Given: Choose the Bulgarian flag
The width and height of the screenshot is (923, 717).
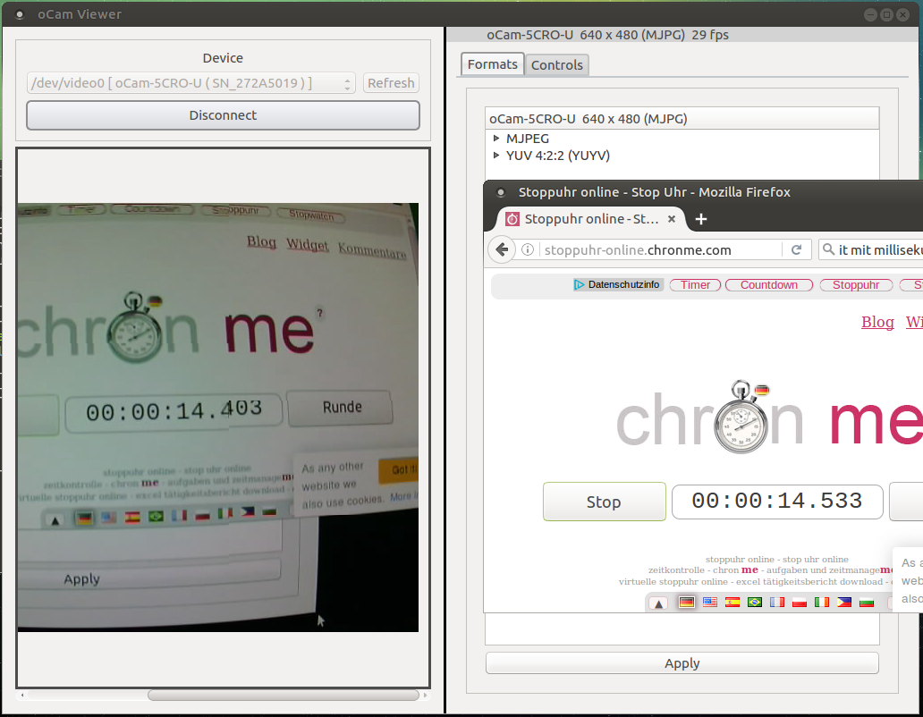Looking at the screenshot, I should (x=867, y=603).
